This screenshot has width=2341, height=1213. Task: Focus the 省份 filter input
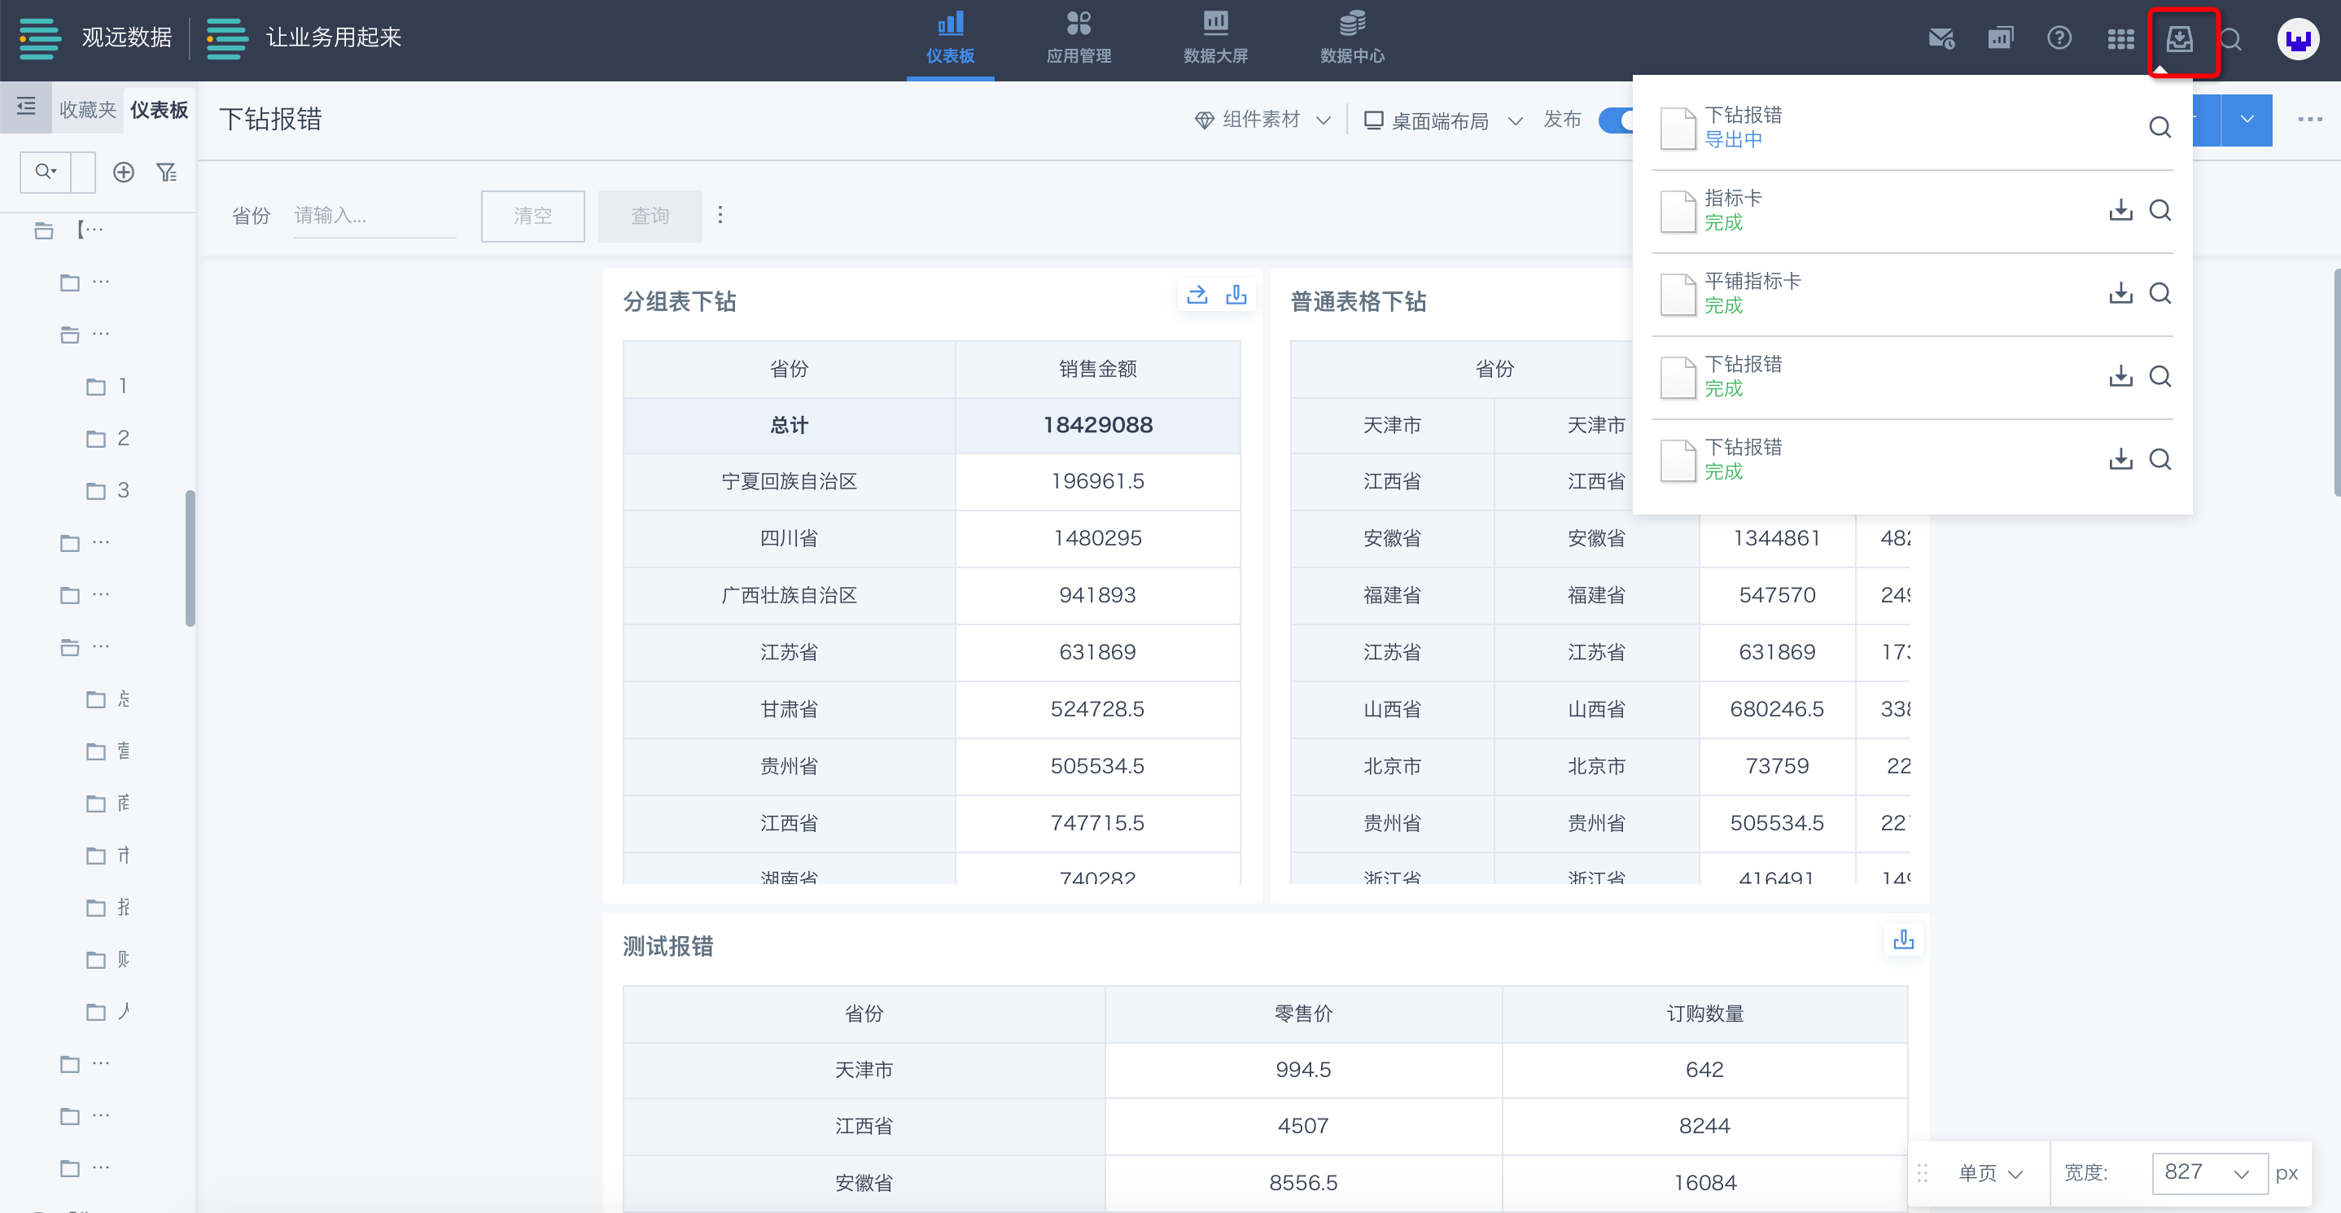(x=374, y=216)
